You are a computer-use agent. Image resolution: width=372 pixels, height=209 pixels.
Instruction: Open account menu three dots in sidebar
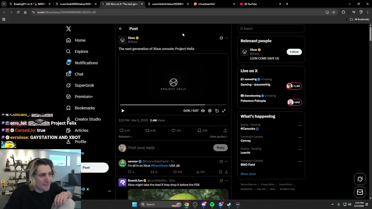[110, 191]
